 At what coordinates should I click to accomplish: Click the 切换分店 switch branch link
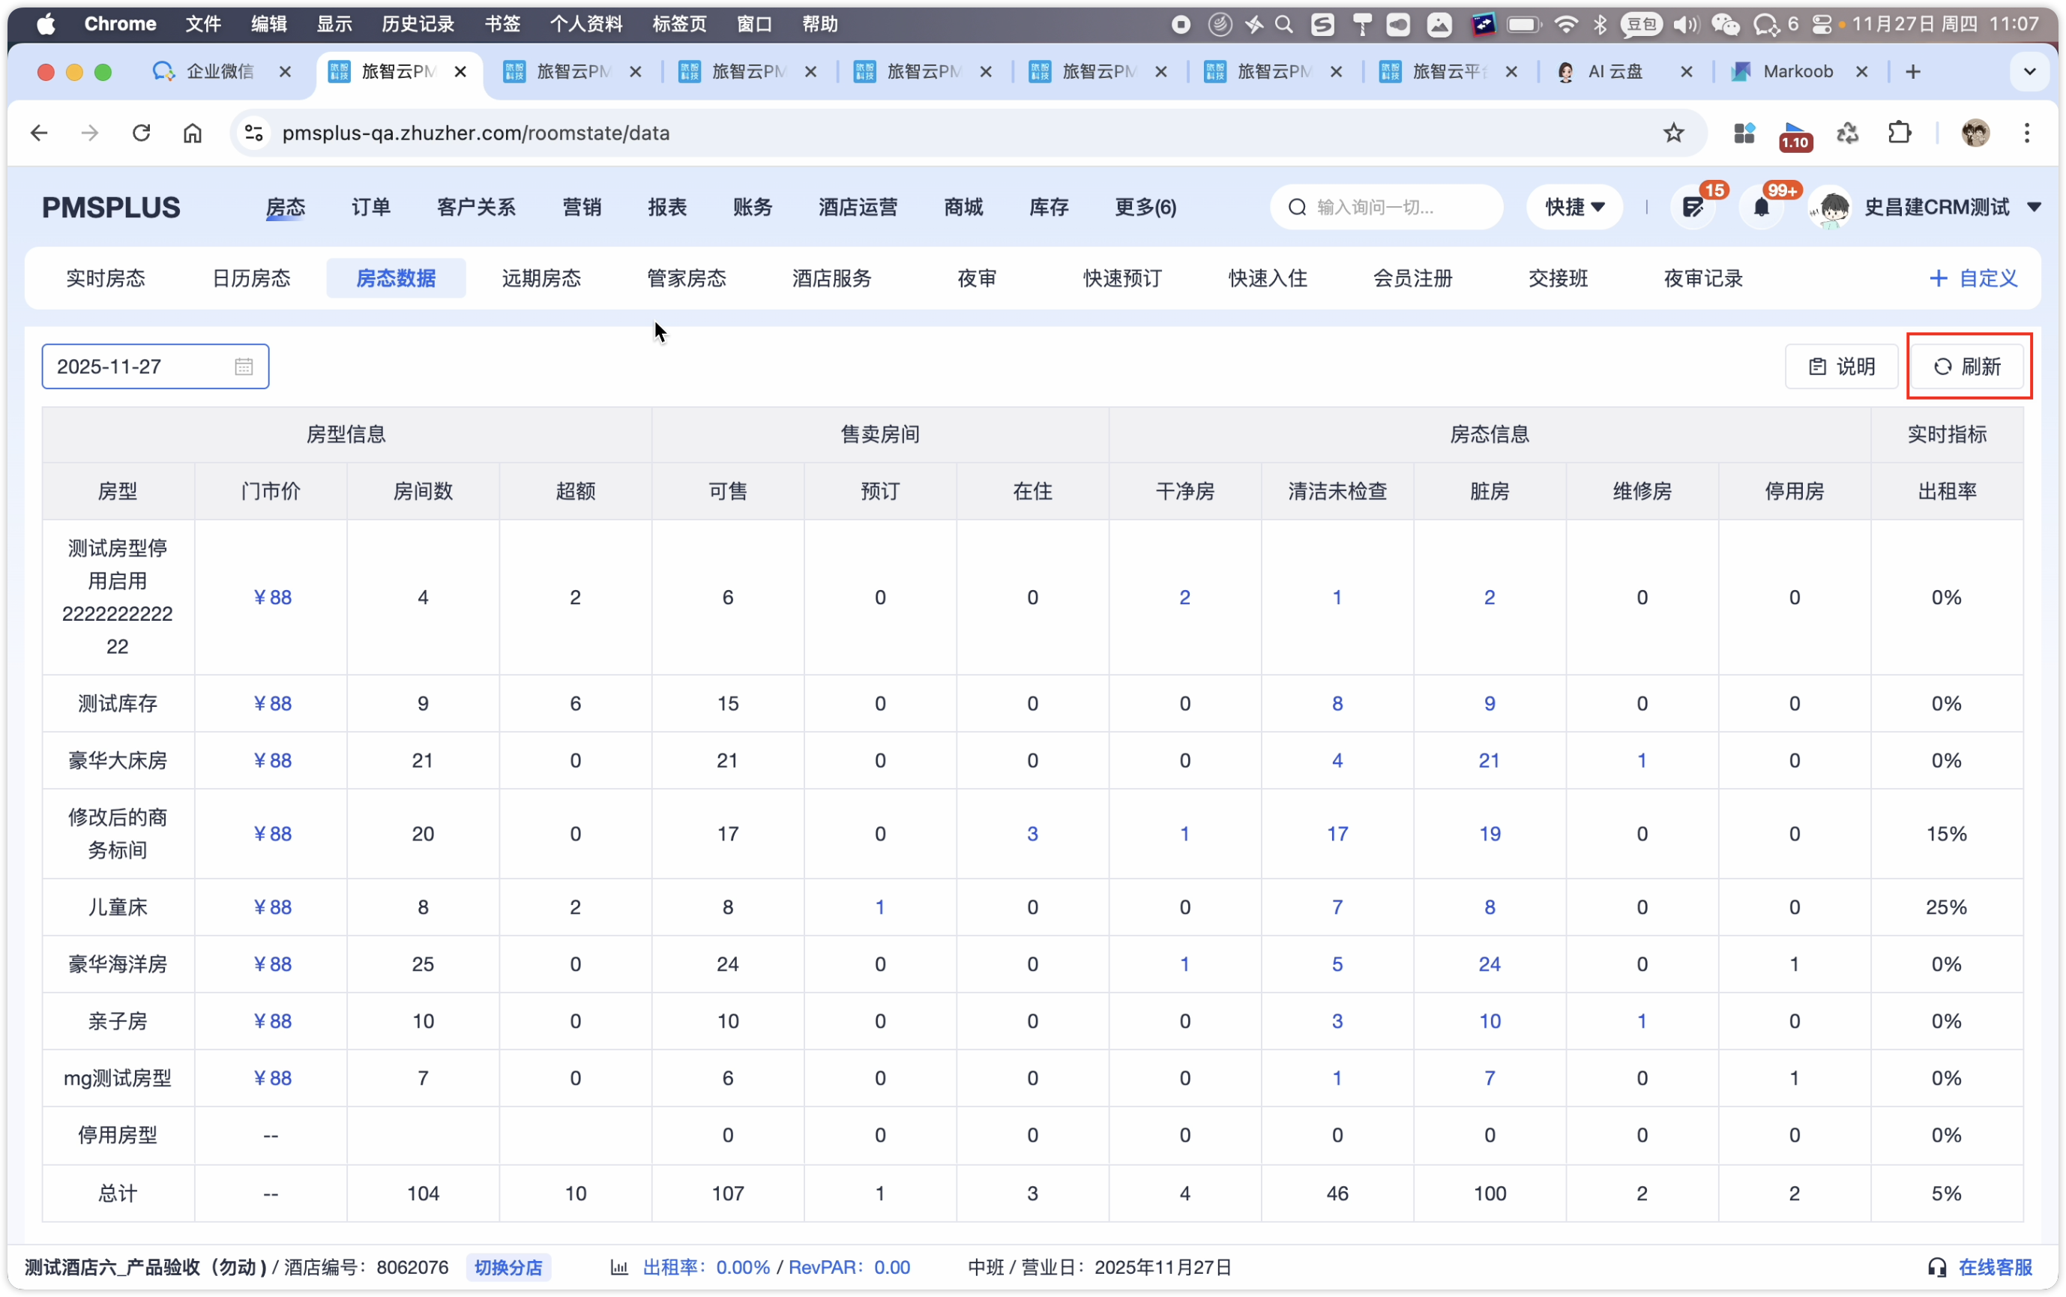coord(508,1267)
